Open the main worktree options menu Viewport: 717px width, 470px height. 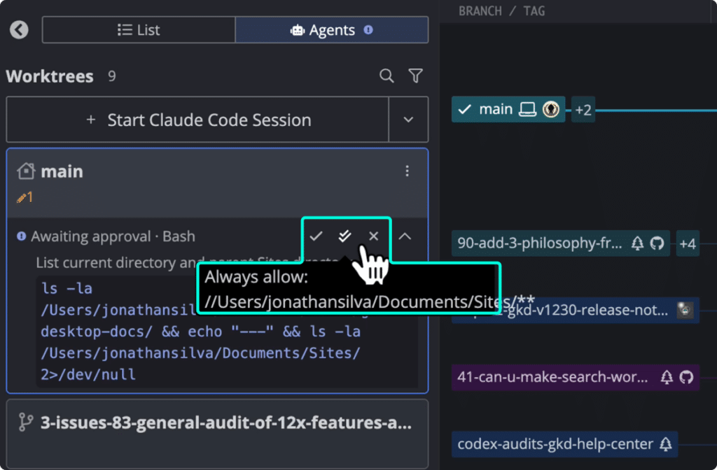point(407,171)
